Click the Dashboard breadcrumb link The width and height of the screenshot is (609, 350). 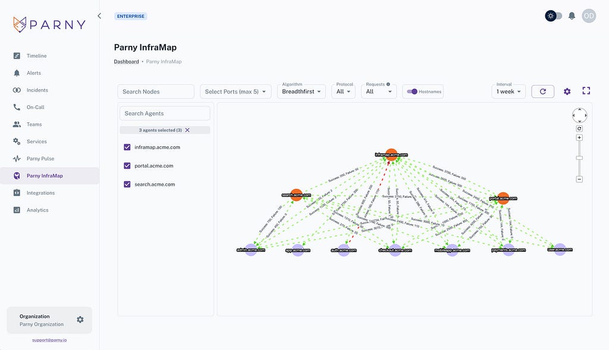click(x=126, y=61)
